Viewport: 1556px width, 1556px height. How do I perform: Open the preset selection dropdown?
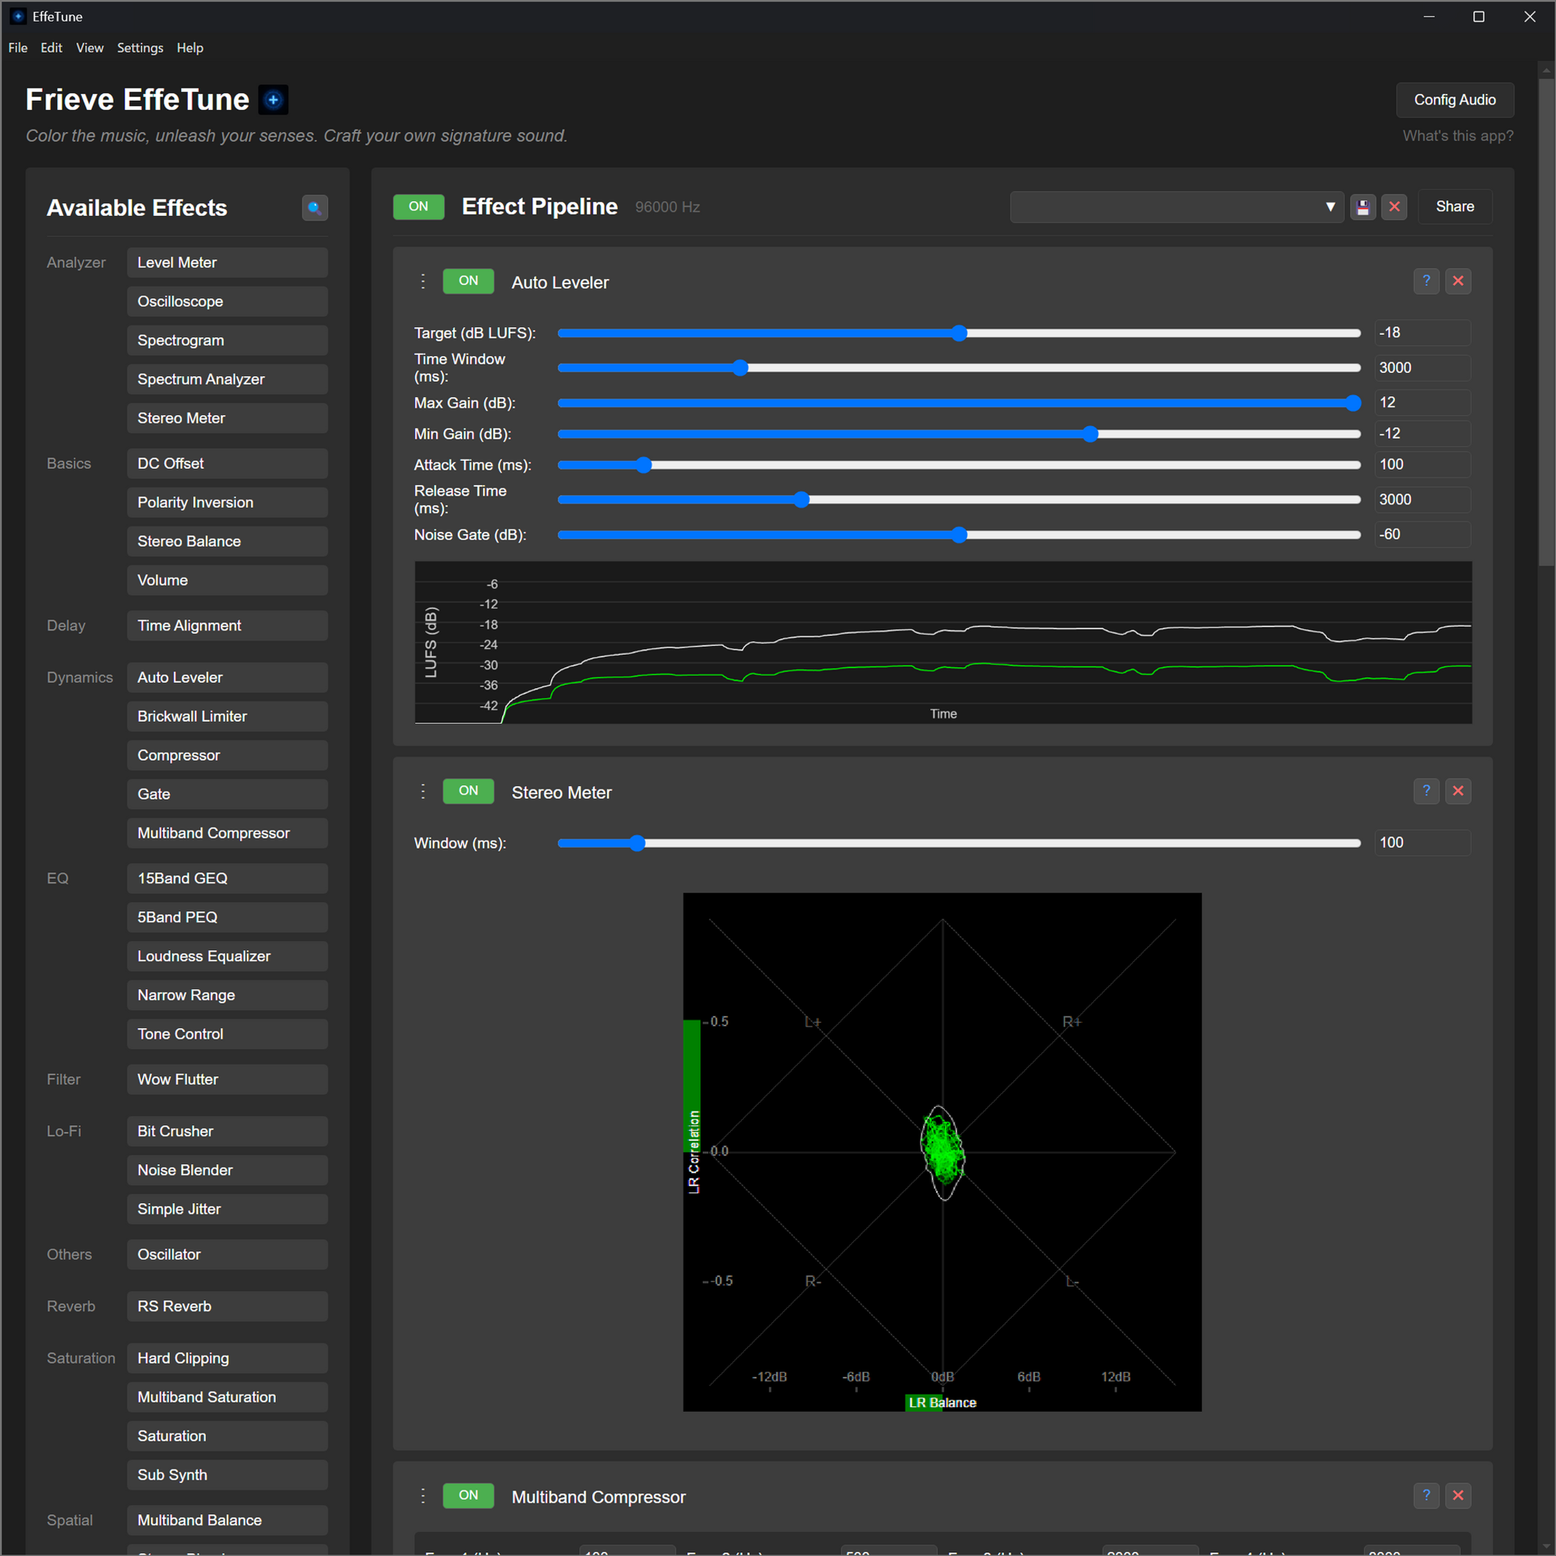(1176, 207)
